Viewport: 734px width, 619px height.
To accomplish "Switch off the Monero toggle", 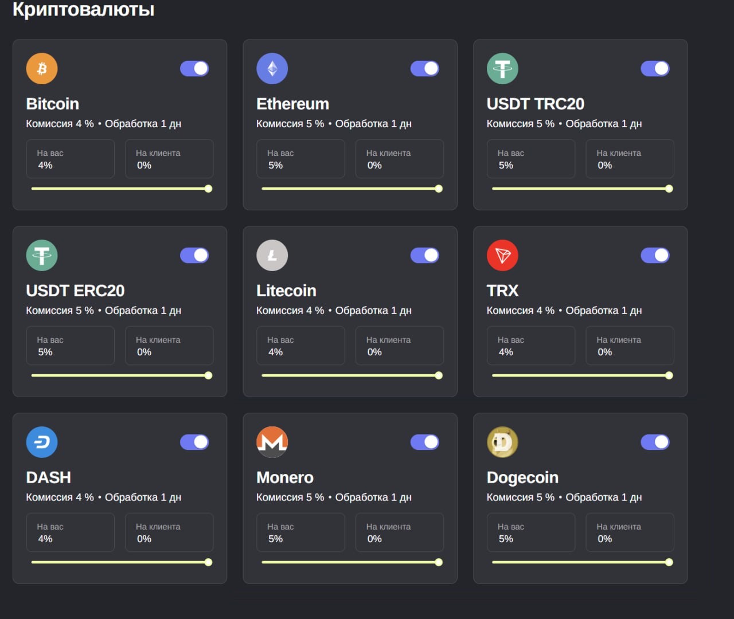I will point(425,442).
